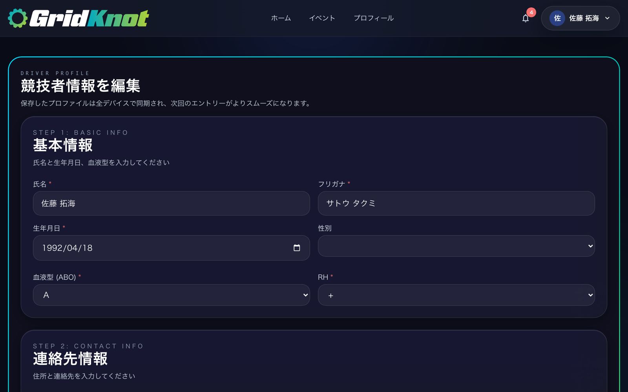Click the 血液型 (ABO) field label

tap(55, 277)
